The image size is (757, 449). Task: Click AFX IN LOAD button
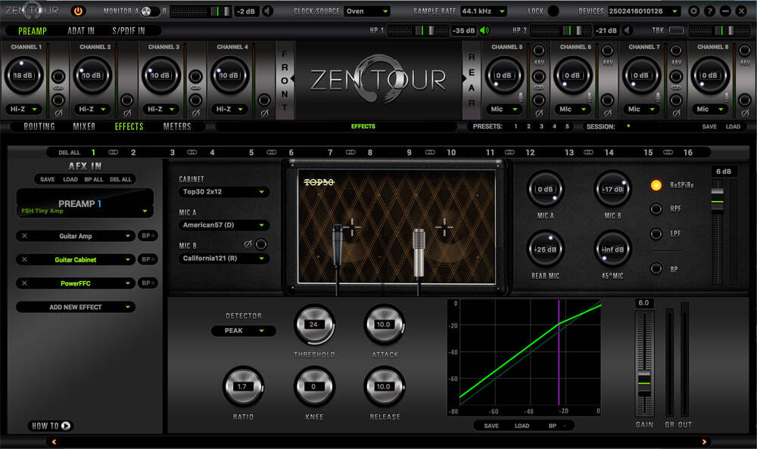pyautogui.click(x=70, y=179)
